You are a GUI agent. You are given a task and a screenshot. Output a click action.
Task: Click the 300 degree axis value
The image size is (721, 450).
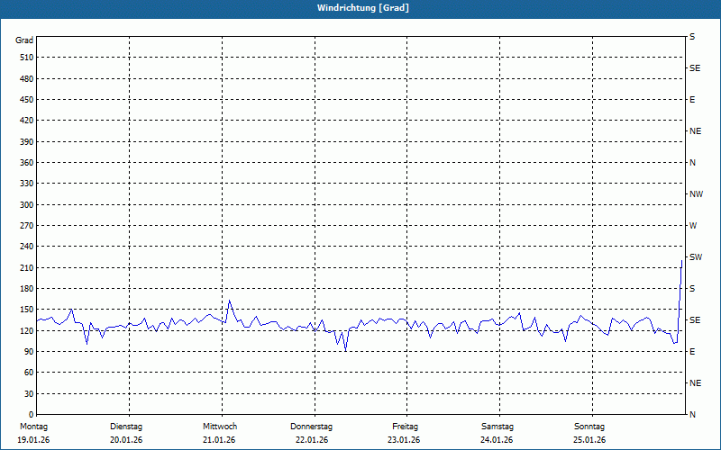pos(27,205)
